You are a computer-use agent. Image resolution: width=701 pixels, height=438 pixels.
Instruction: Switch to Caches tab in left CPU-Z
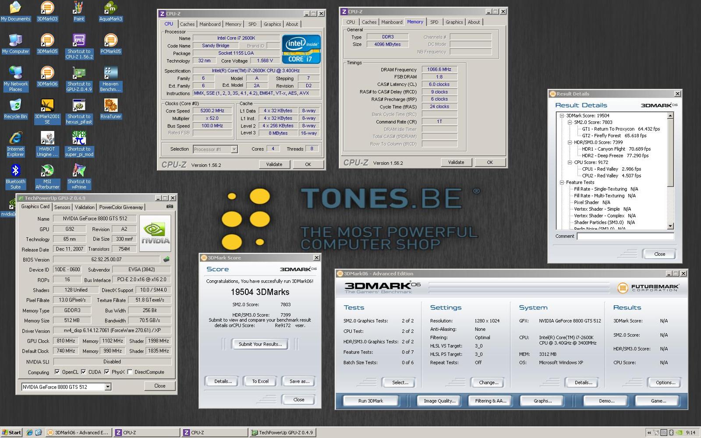(187, 24)
